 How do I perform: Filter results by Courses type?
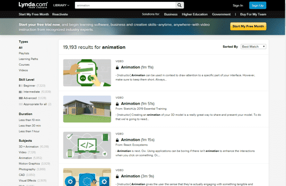[x=24, y=65]
